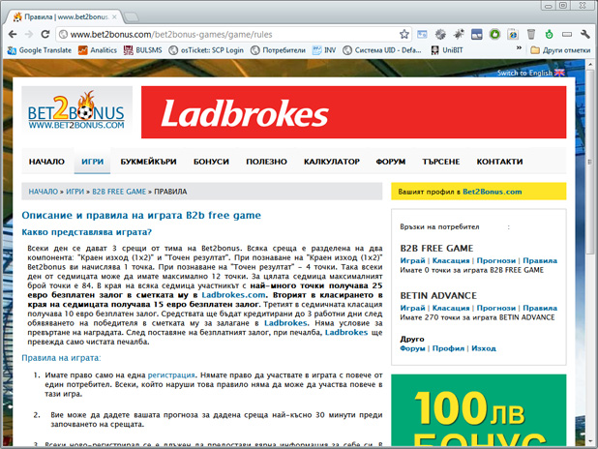Click Класация under BETIN ADVANCE
This screenshot has width=598, height=449.
pyautogui.click(x=451, y=308)
